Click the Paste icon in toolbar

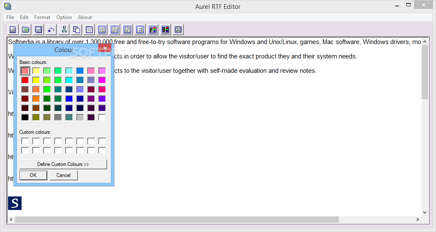89,30
